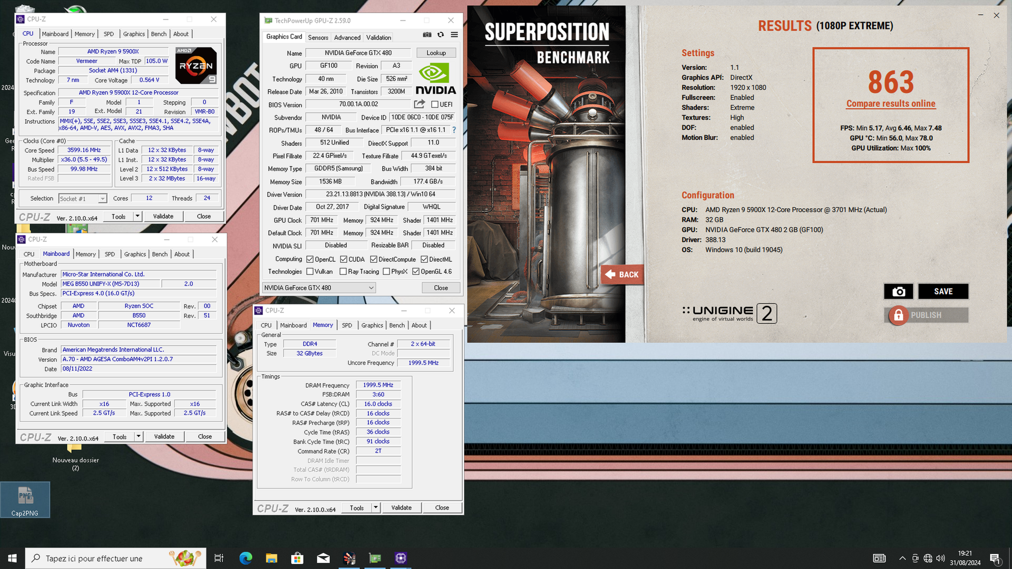Screen dimensions: 1012x569
Task: Toggle the OpenGL 4.6 checkbox
Action: click(x=416, y=271)
